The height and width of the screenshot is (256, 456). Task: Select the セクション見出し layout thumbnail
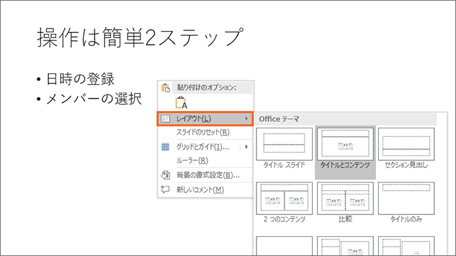tap(406, 144)
